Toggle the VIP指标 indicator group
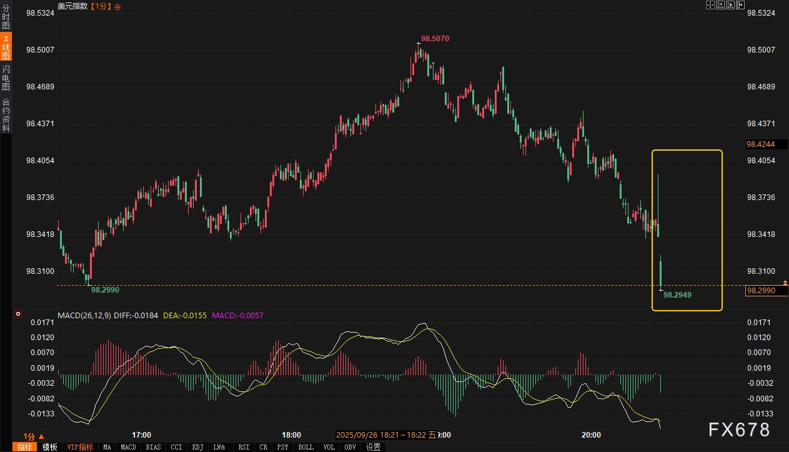789x452 pixels. click(80, 447)
